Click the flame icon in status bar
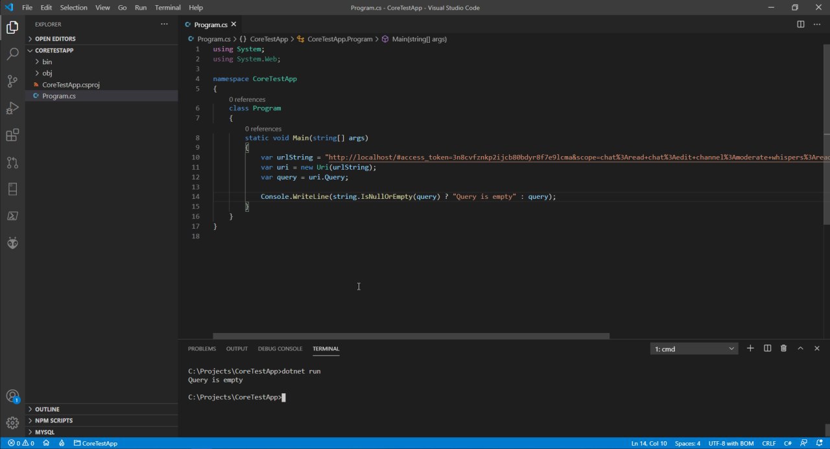The height and width of the screenshot is (449, 830). click(62, 443)
